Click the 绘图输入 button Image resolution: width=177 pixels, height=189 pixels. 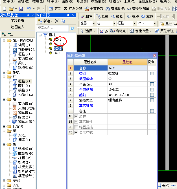coord(18,27)
